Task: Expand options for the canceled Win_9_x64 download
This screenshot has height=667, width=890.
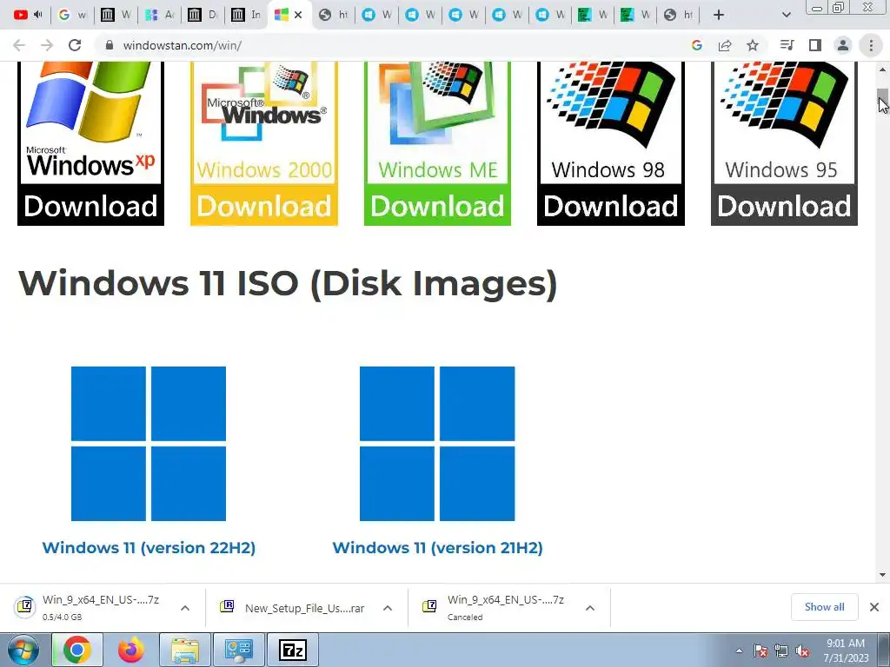Action: tap(590, 608)
